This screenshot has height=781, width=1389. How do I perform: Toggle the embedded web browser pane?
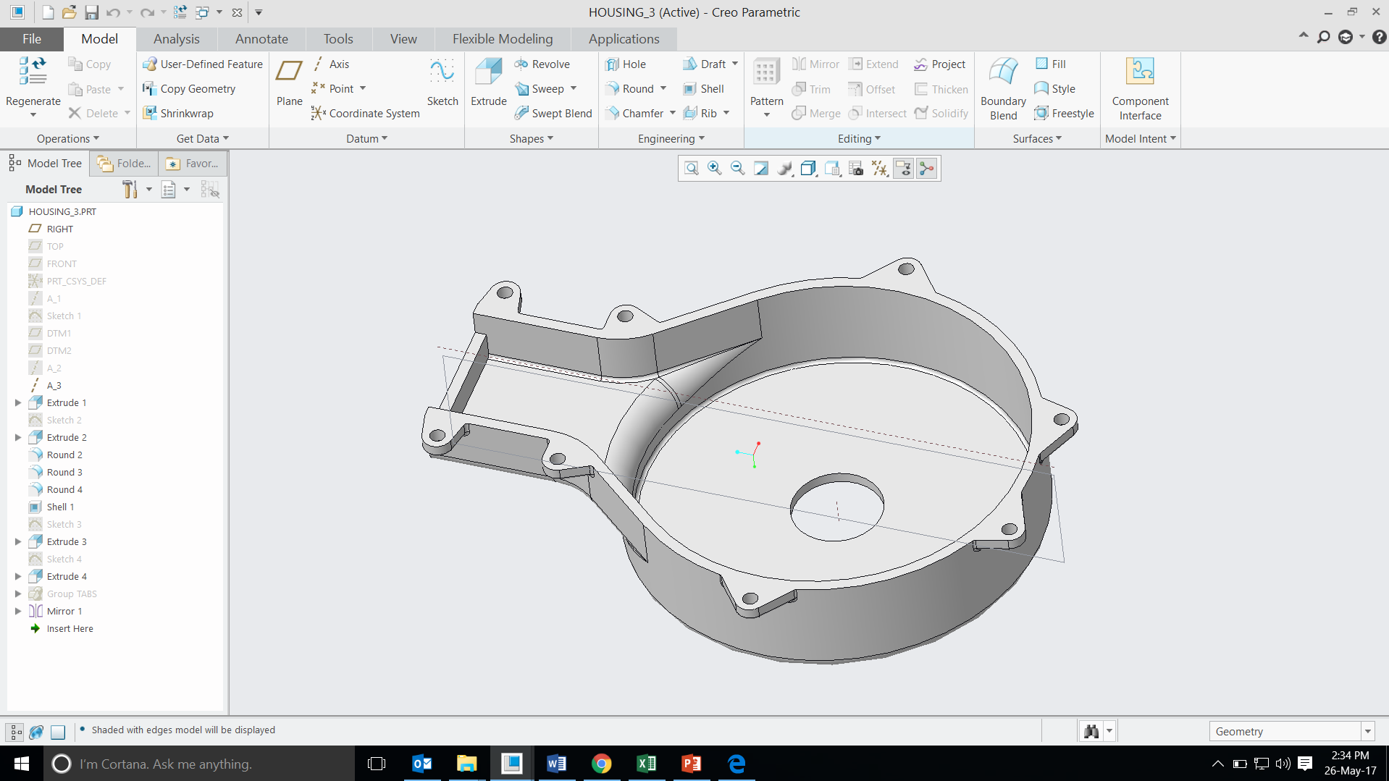36,732
